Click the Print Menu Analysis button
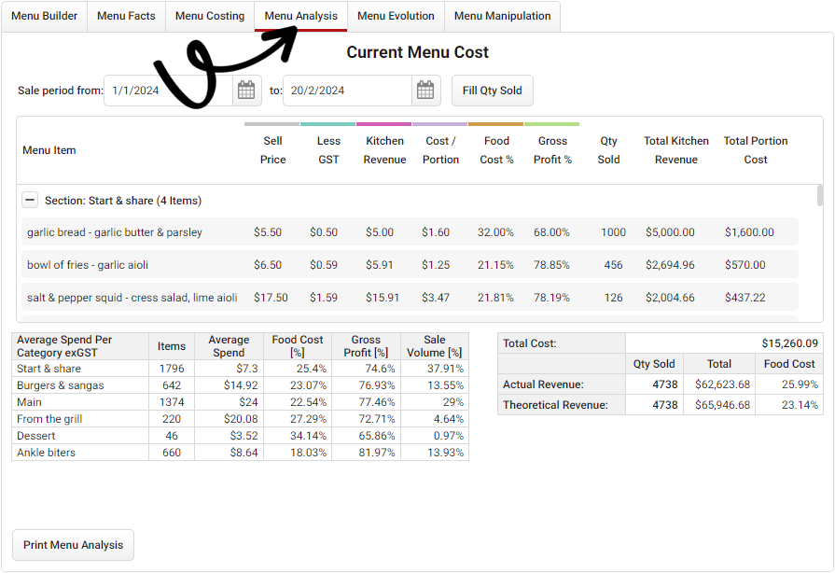 click(x=73, y=545)
